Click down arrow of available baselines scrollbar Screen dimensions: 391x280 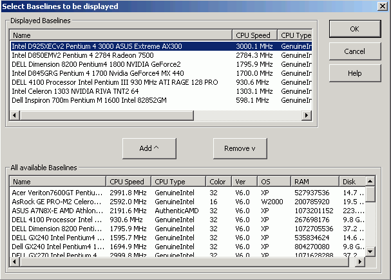click(x=370, y=251)
